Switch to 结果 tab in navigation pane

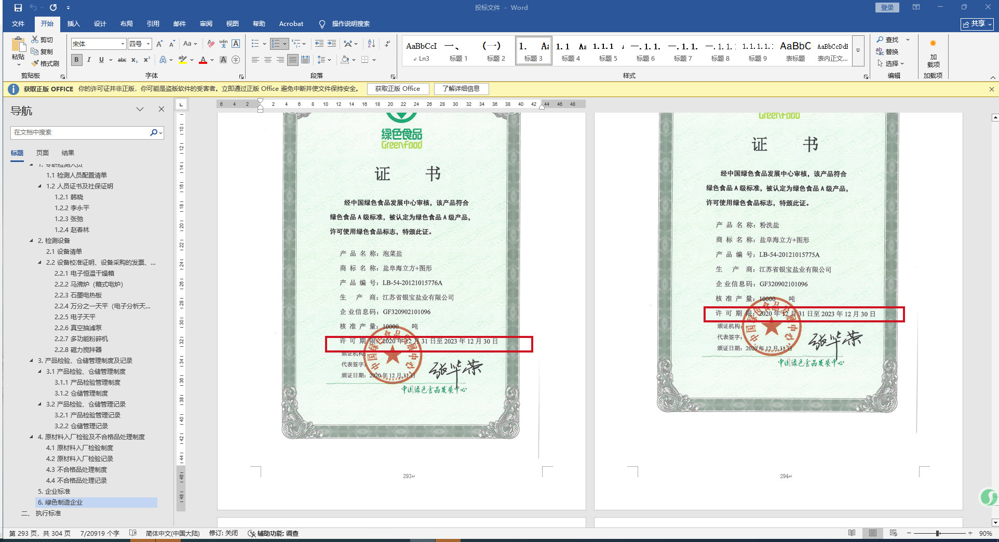click(x=68, y=153)
